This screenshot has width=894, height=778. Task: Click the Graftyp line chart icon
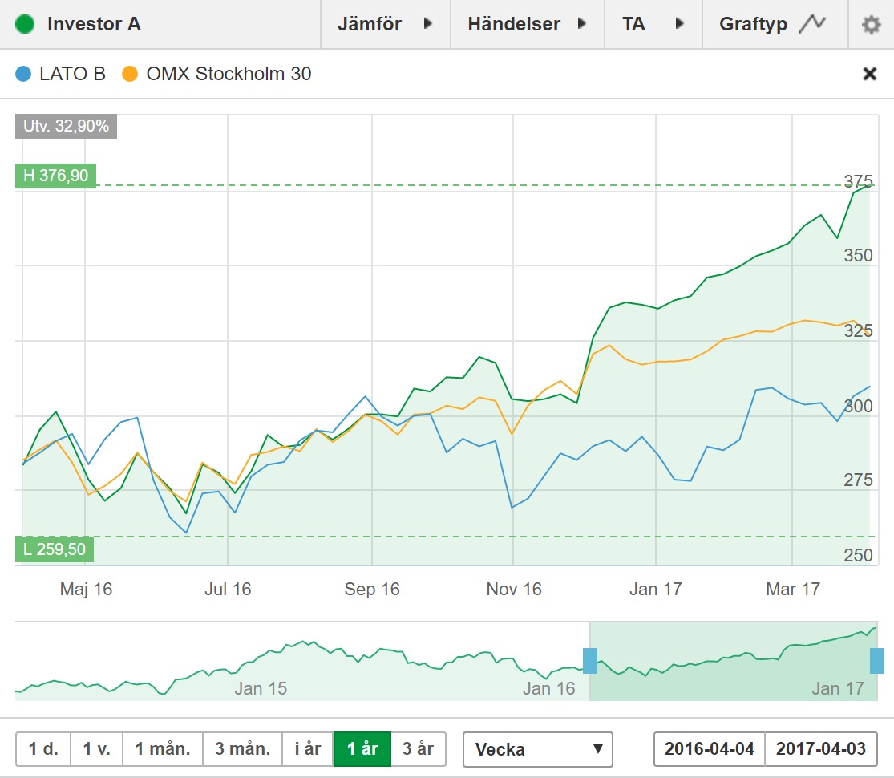(812, 24)
